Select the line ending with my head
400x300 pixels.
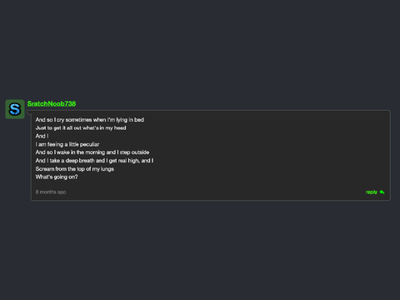tap(81, 127)
